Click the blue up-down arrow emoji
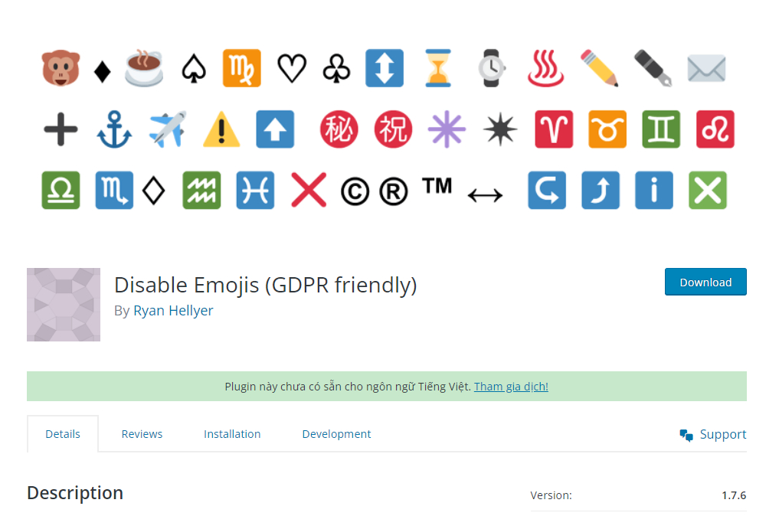The height and width of the screenshot is (516, 779). pos(385,68)
